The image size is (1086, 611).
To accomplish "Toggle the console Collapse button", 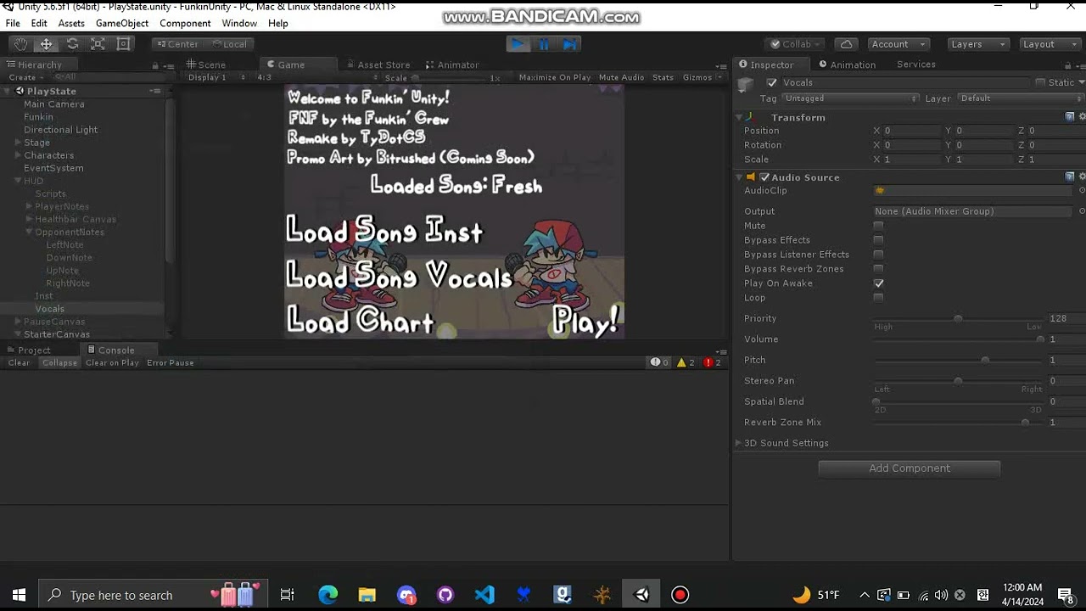I will pos(59,362).
